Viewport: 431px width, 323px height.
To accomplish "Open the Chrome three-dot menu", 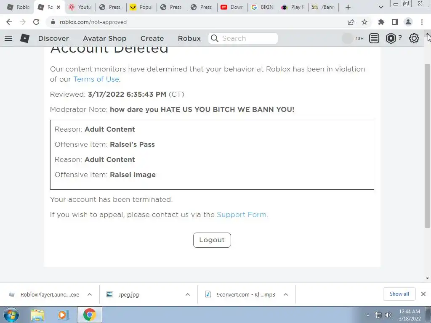I will [x=422, y=22].
